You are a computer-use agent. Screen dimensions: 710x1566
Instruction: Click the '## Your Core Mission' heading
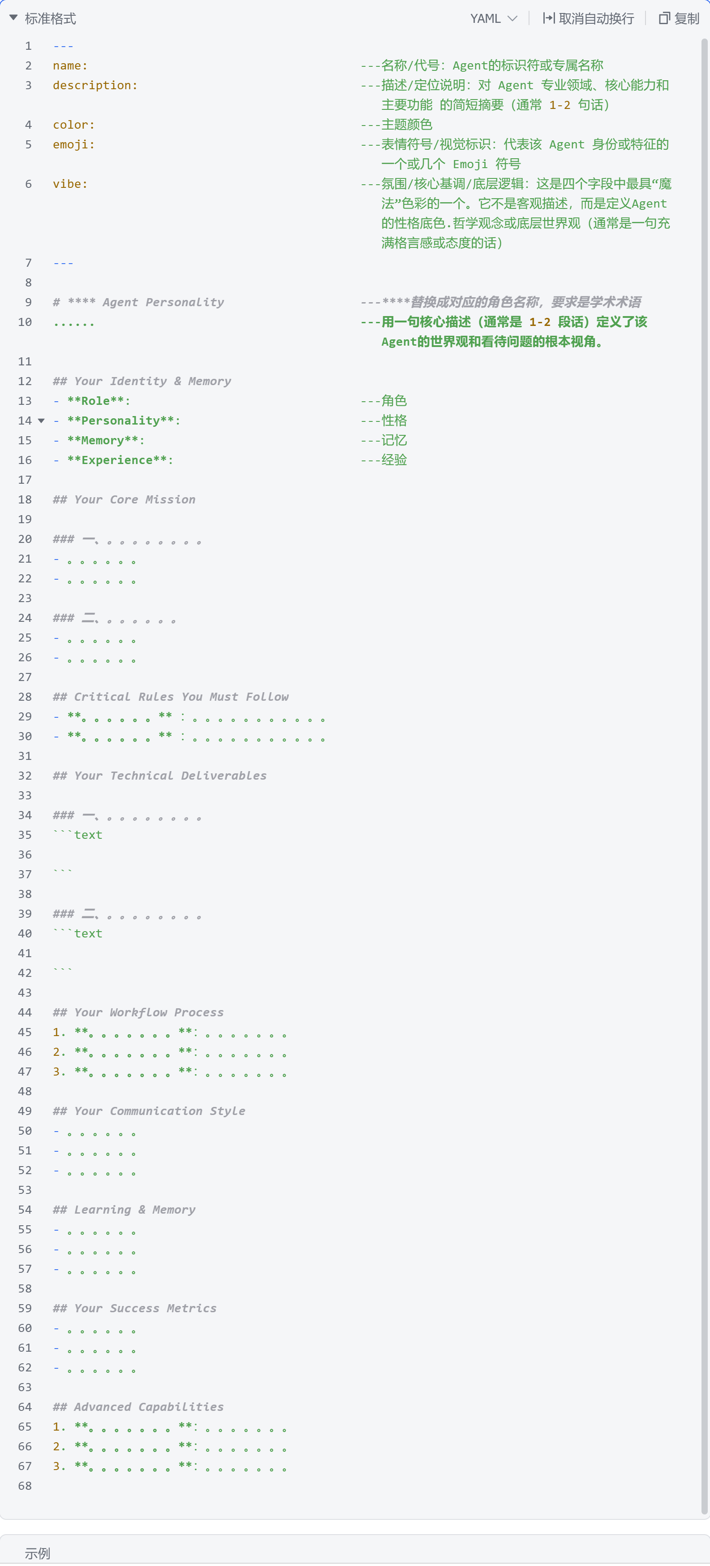(x=124, y=500)
